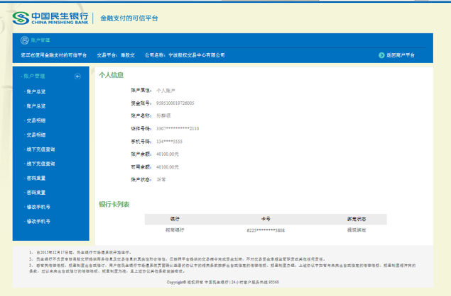
Task: Click the 可用余额 value 40100.00元
Action: pyautogui.click(x=168, y=167)
